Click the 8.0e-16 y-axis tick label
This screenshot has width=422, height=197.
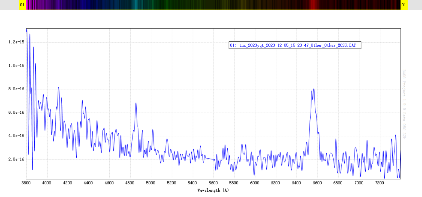16,89
